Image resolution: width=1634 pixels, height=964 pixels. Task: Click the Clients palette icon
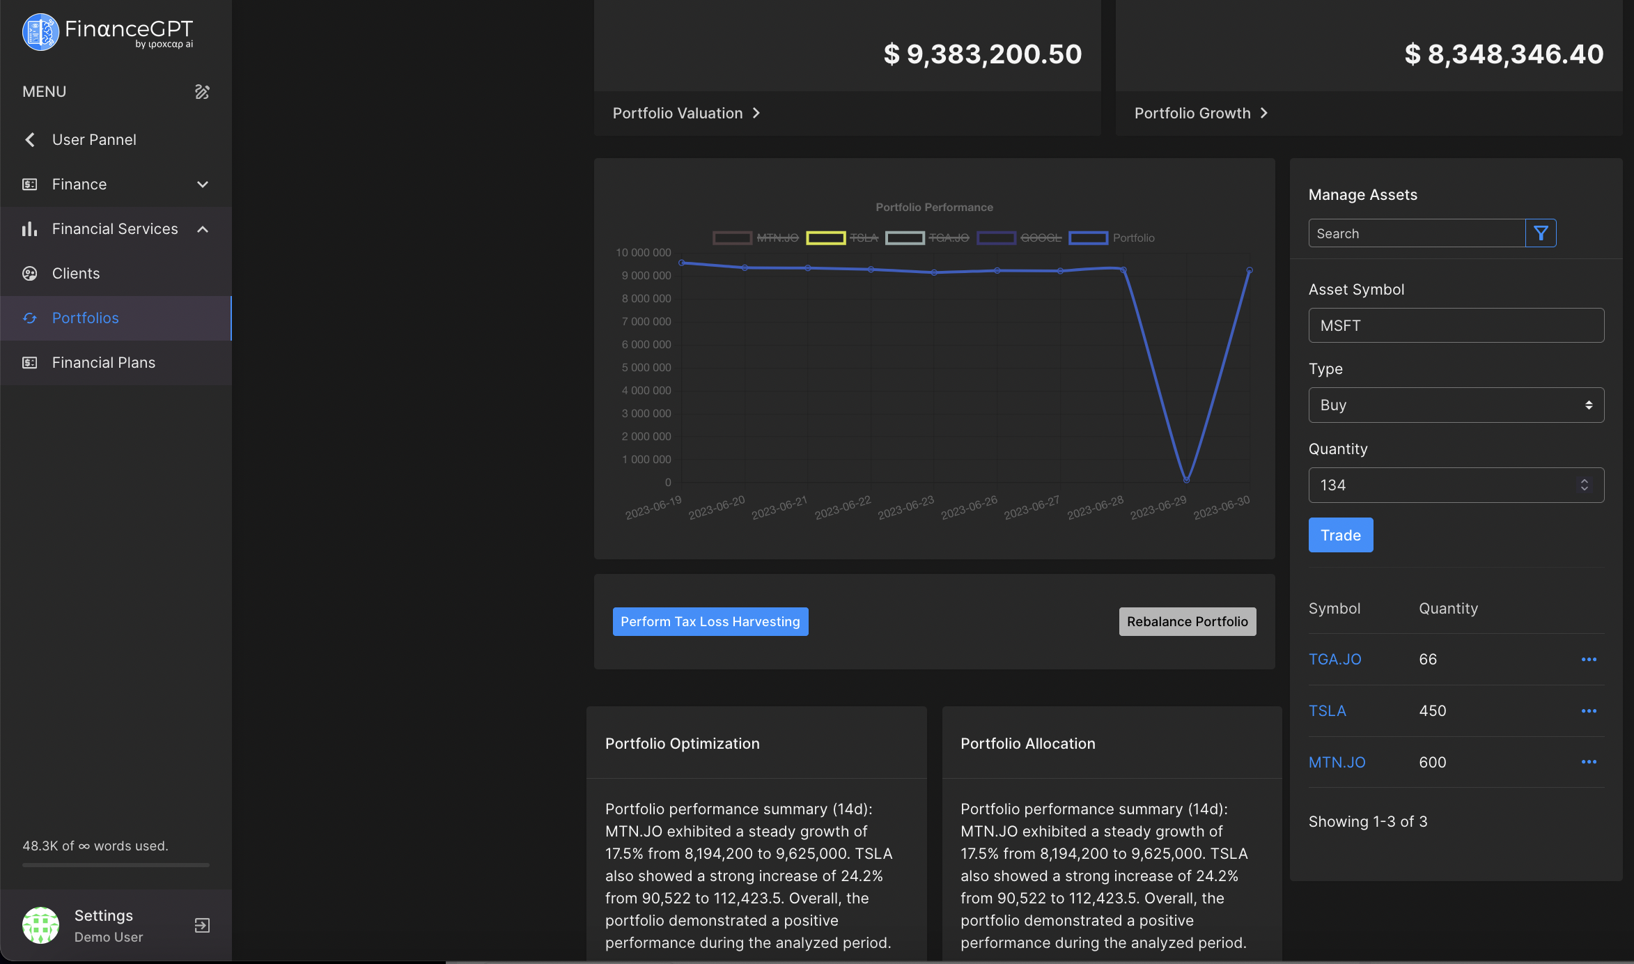[x=29, y=274]
